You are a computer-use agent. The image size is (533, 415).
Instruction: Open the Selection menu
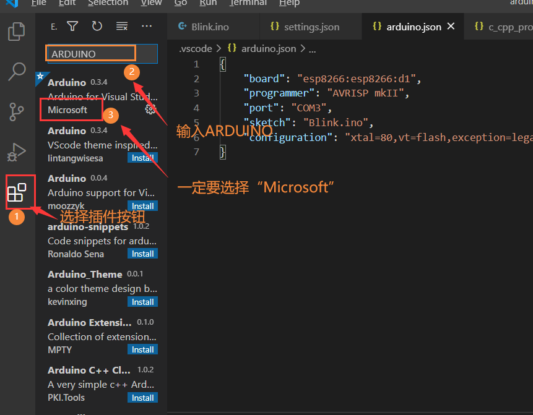tap(108, 3)
